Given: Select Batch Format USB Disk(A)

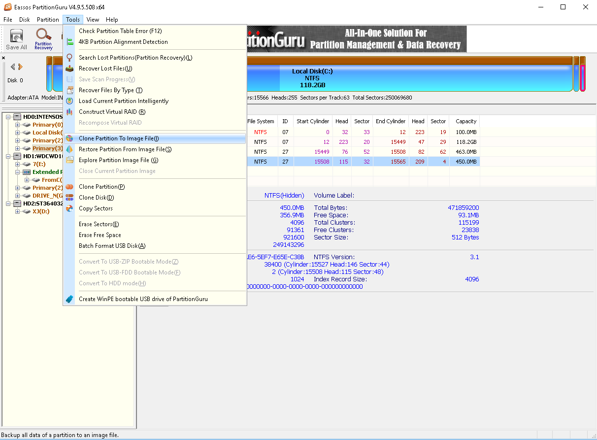Looking at the screenshot, I should pos(155,246).
